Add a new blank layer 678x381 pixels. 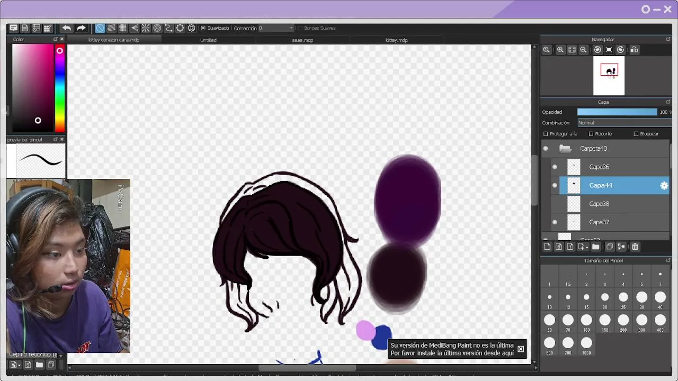click(x=547, y=247)
